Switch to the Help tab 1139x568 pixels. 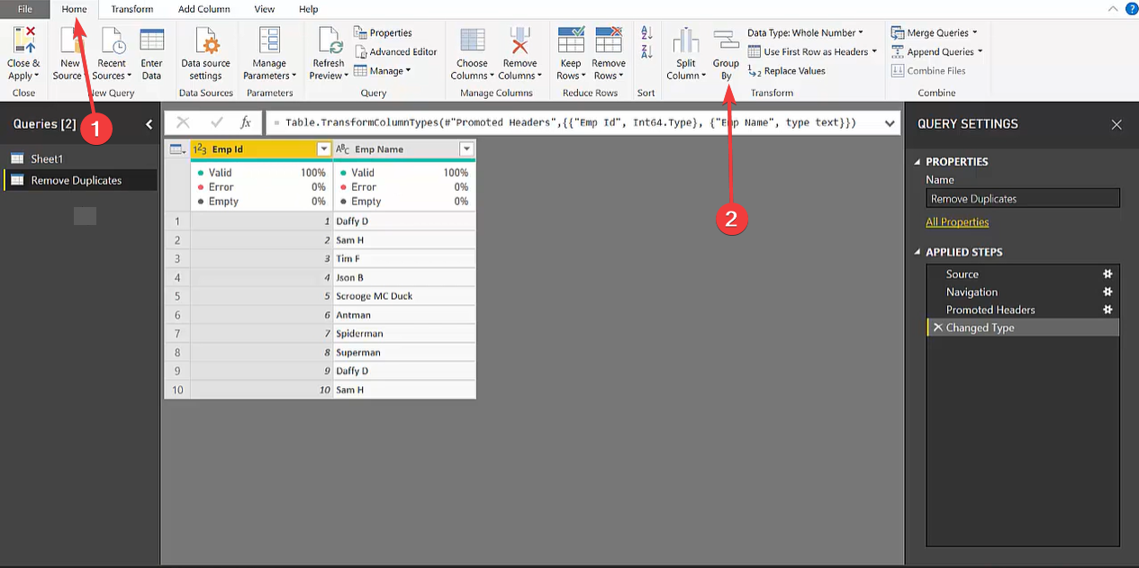point(309,9)
